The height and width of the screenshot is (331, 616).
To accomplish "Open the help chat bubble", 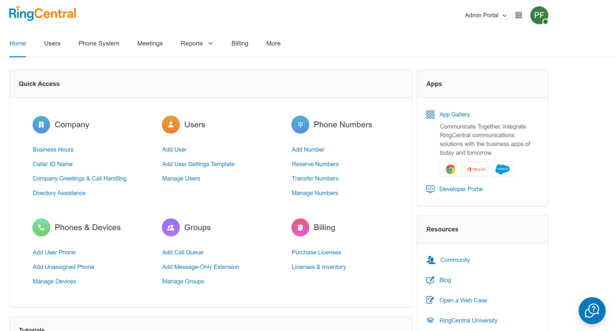I will [x=591, y=310].
